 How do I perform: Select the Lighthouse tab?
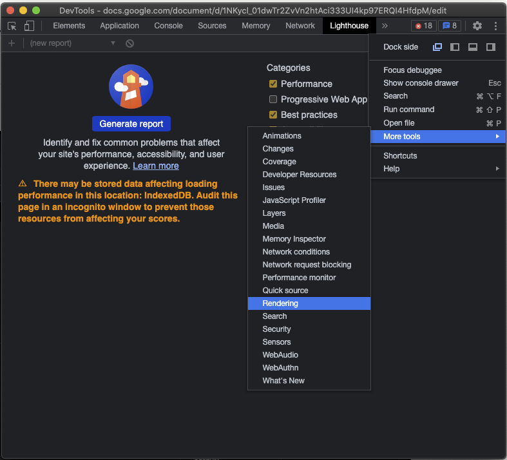tap(349, 26)
